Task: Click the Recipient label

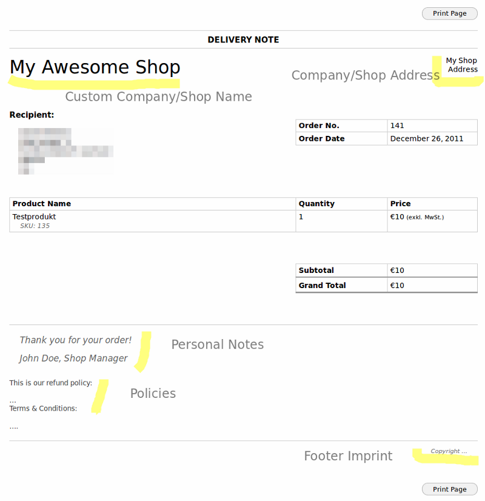Action: (x=32, y=115)
